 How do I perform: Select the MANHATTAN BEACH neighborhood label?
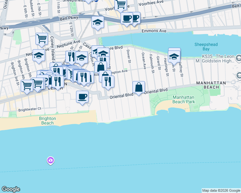pos(211,85)
